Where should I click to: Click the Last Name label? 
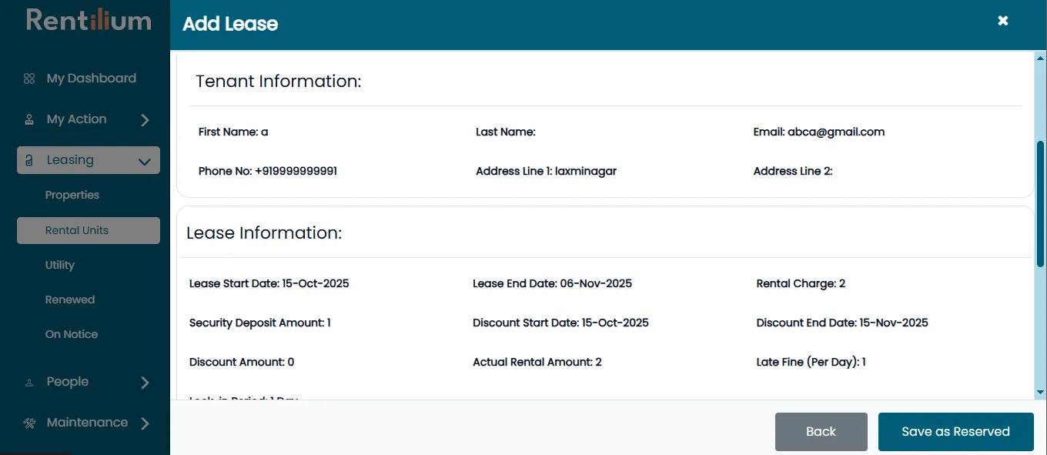tap(506, 132)
